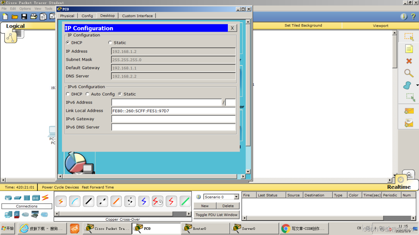
Task: Click the New scenario button
Action: 205,206
